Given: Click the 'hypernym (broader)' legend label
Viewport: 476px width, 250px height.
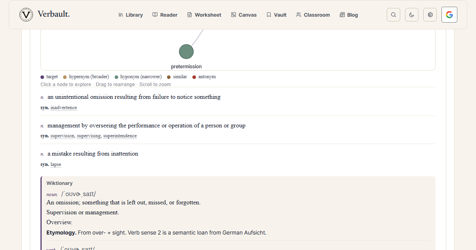Looking at the screenshot, I should pos(89,77).
